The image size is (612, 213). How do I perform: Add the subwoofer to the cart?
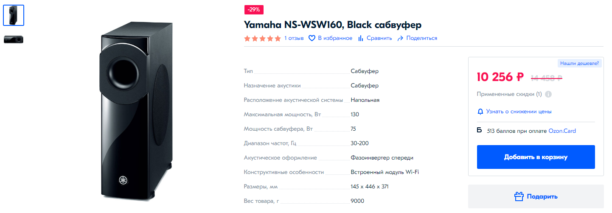pos(536,157)
